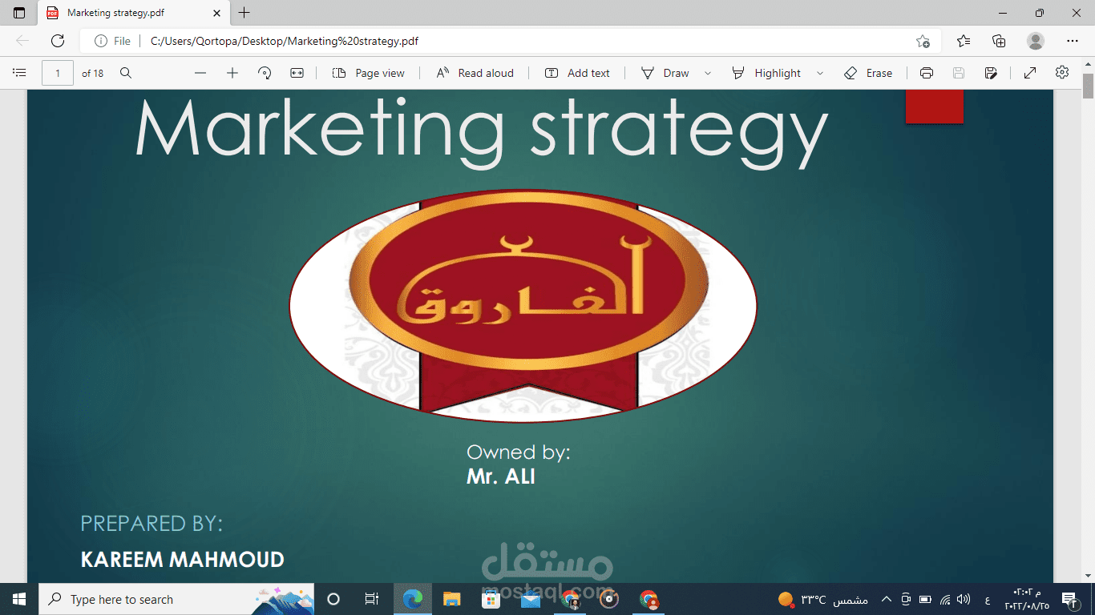This screenshot has width=1095, height=615.
Task: Select the Marketing strategy.pdf tab
Action: (x=133, y=13)
